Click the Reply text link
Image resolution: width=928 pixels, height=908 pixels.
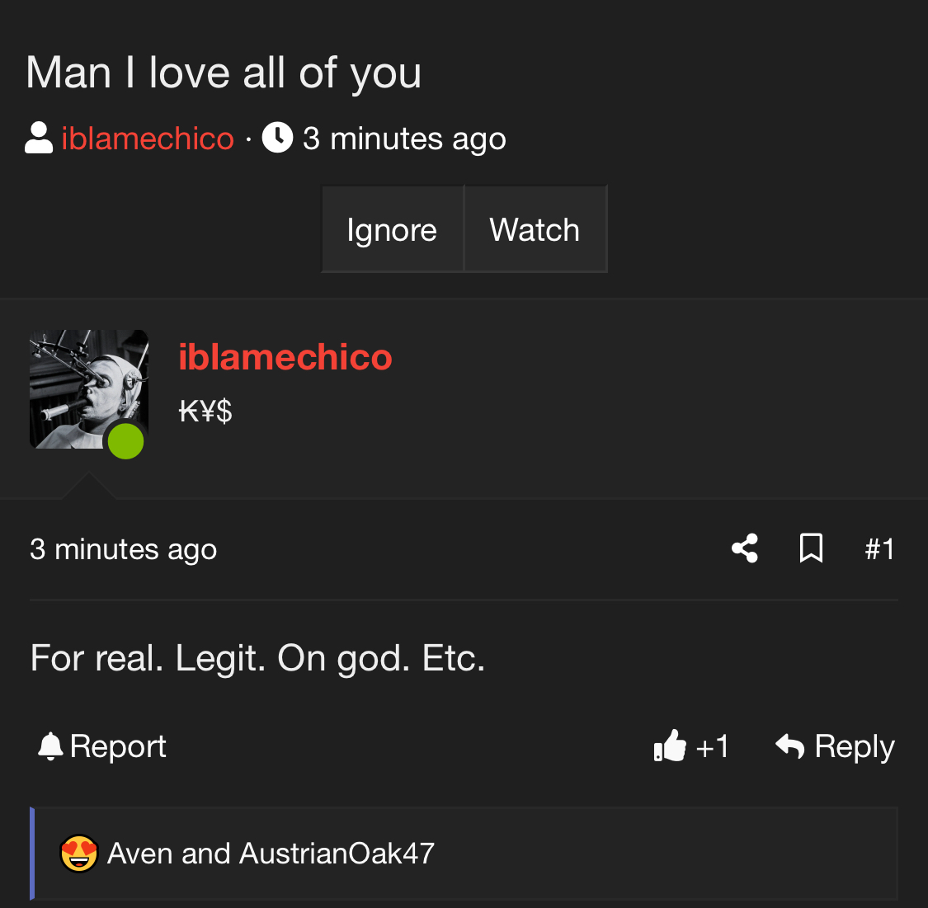[x=855, y=746]
